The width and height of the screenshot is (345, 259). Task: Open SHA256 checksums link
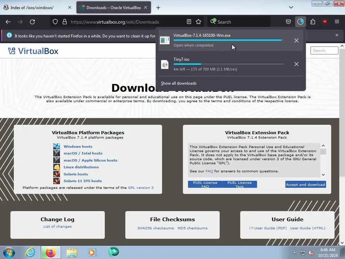[156, 228]
